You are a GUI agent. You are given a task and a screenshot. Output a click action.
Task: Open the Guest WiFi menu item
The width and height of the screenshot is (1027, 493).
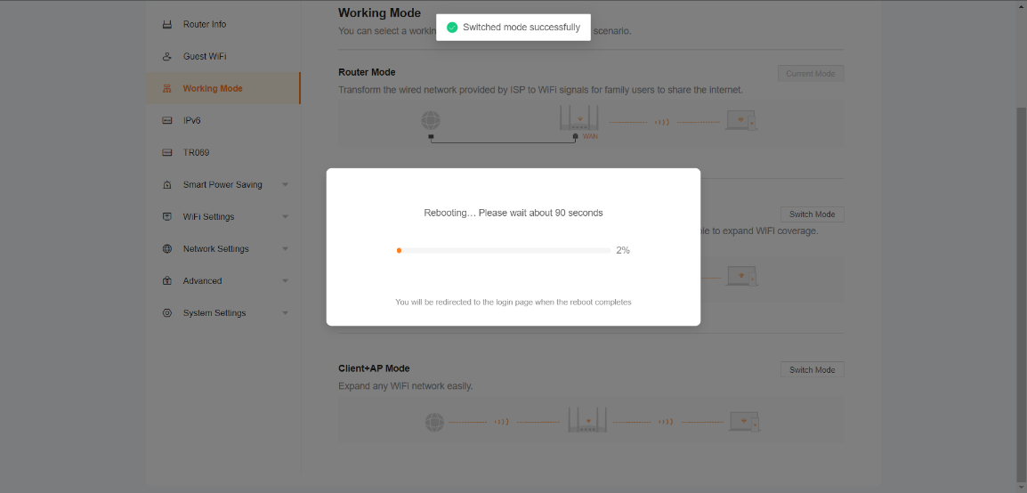tap(205, 56)
